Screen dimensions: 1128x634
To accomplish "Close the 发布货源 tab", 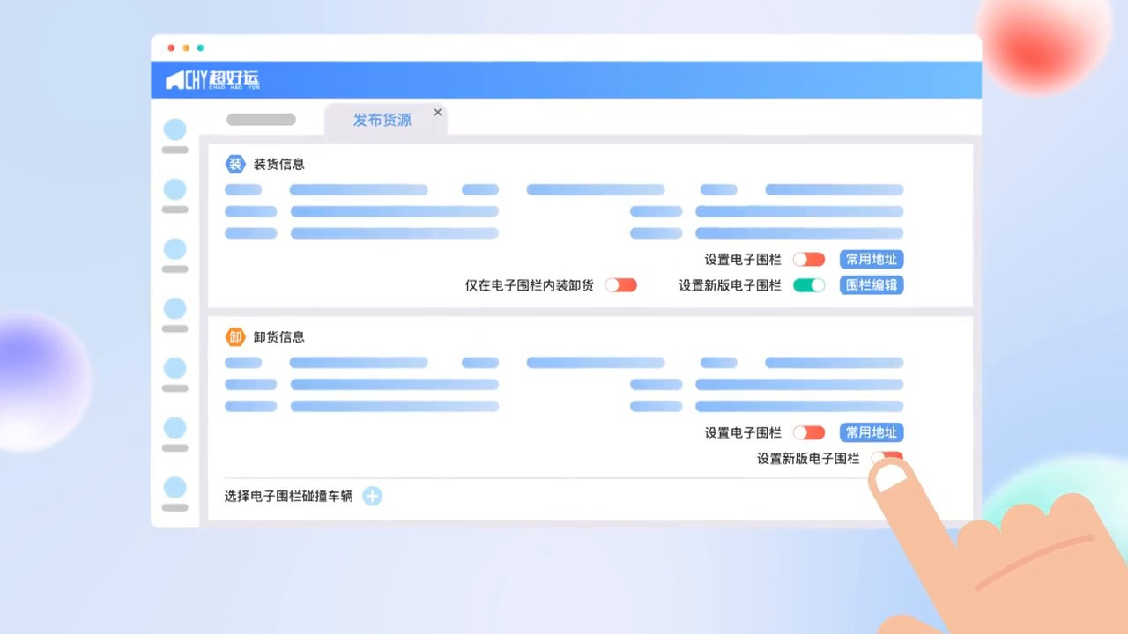I will [x=437, y=113].
